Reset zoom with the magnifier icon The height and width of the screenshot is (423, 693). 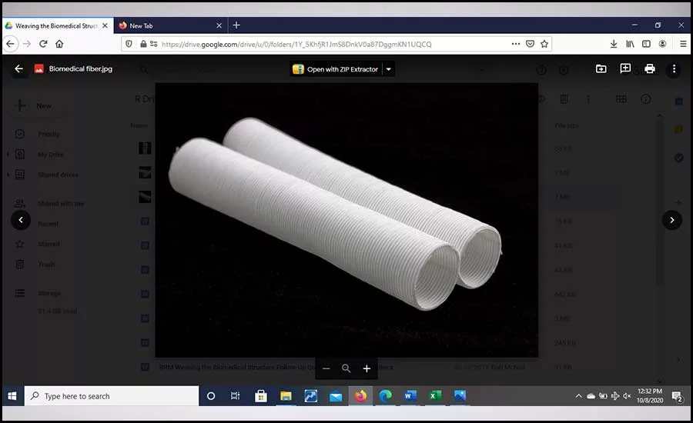pyautogui.click(x=346, y=368)
